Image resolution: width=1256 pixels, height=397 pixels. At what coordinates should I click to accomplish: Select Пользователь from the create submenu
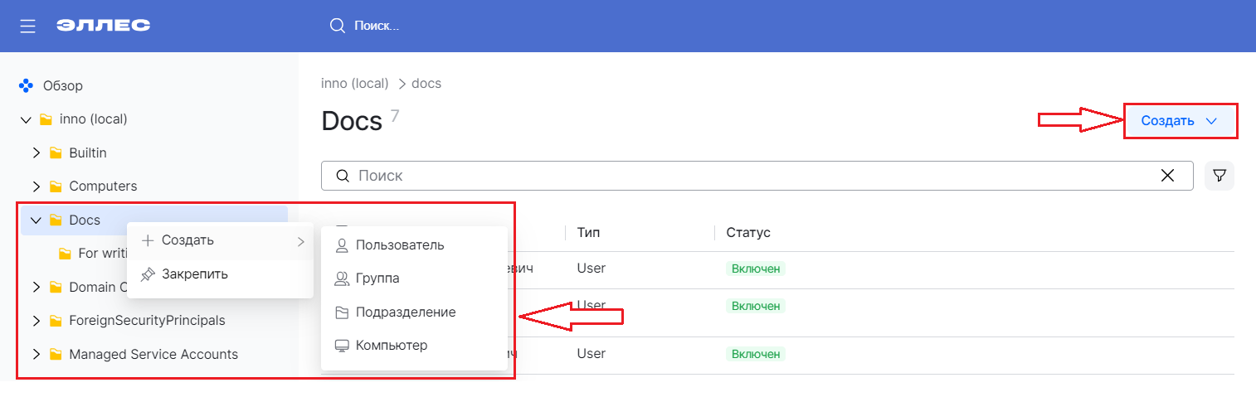click(x=400, y=245)
